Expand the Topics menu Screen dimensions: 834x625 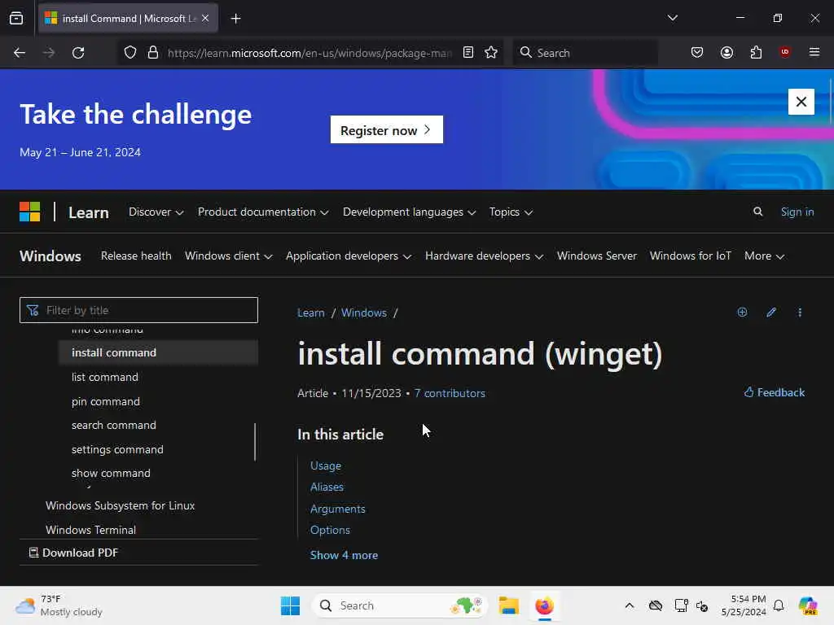511,212
